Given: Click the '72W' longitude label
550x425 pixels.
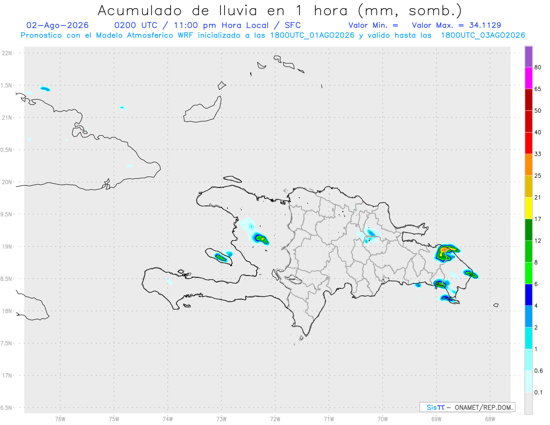Looking at the screenshot, I should point(275,418).
